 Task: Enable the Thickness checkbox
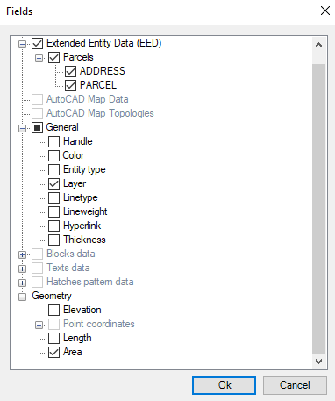click(x=54, y=240)
